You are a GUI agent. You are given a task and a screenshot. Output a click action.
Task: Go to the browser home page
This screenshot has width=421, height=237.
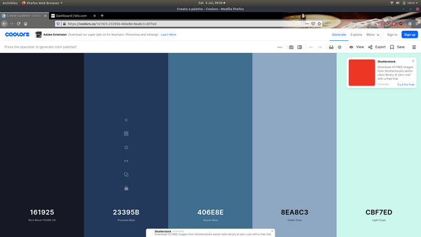[x=26, y=24]
